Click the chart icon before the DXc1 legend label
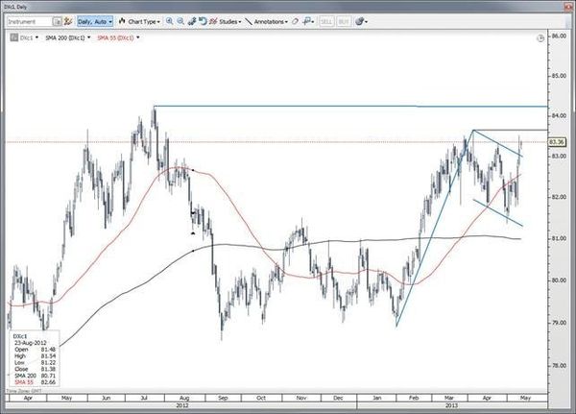This screenshot has height=414, width=576. point(14,37)
